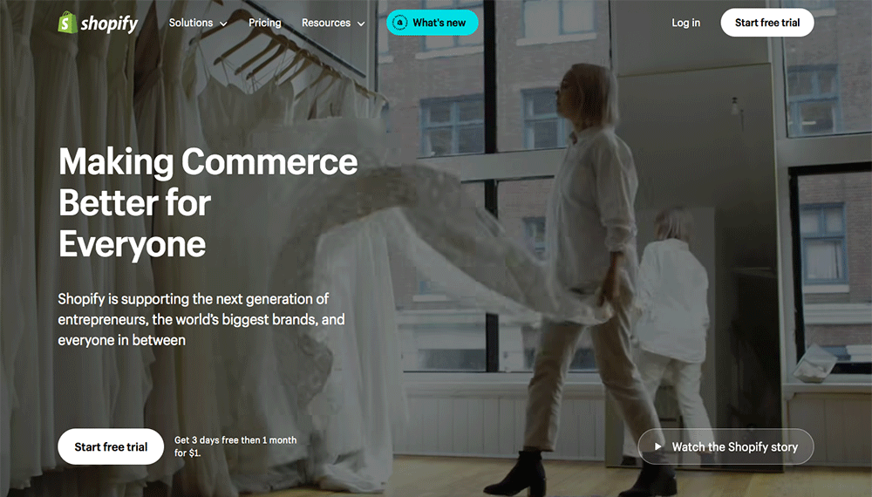The width and height of the screenshot is (872, 497).
Task: Click the Making Commerce Better for Everyone headline
Action: [208, 203]
